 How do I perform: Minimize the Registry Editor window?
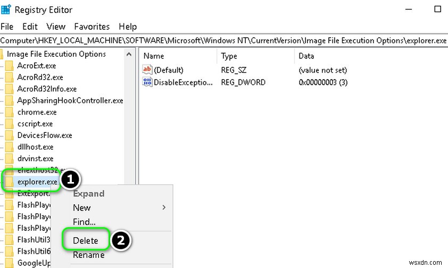click(x=409, y=10)
